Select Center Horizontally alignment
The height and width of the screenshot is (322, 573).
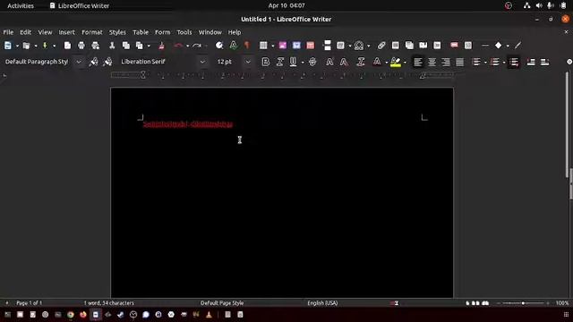click(x=432, y=62)
